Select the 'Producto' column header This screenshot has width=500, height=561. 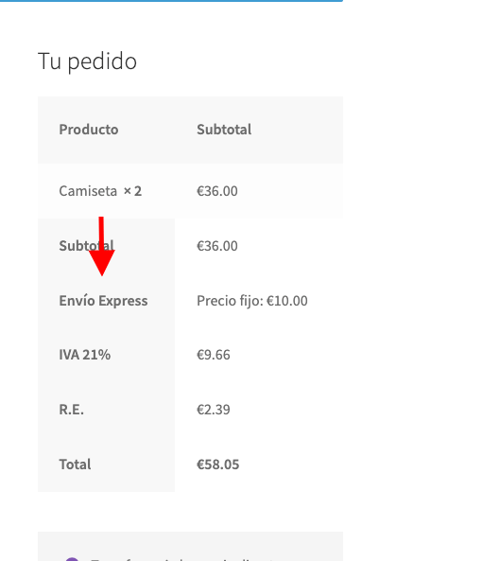coord(89,130)
